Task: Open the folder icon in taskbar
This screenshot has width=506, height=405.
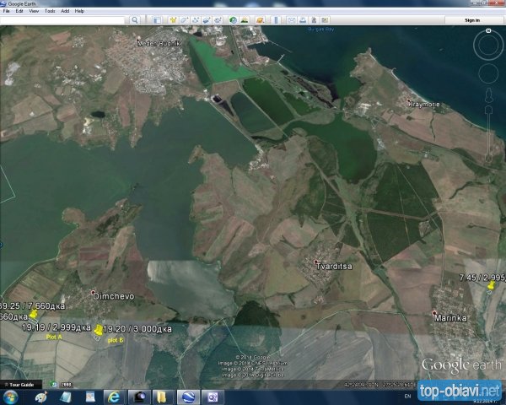Action: click(x=162, y=397)
